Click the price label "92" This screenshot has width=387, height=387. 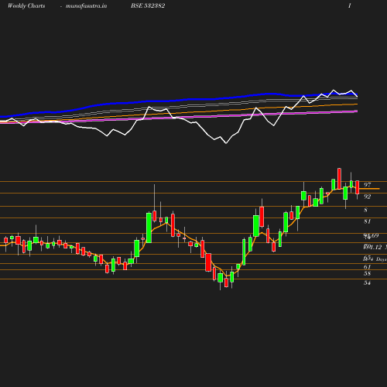click(367, 197)
